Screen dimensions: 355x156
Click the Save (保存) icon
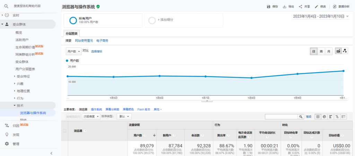click(x=268, y=7)
